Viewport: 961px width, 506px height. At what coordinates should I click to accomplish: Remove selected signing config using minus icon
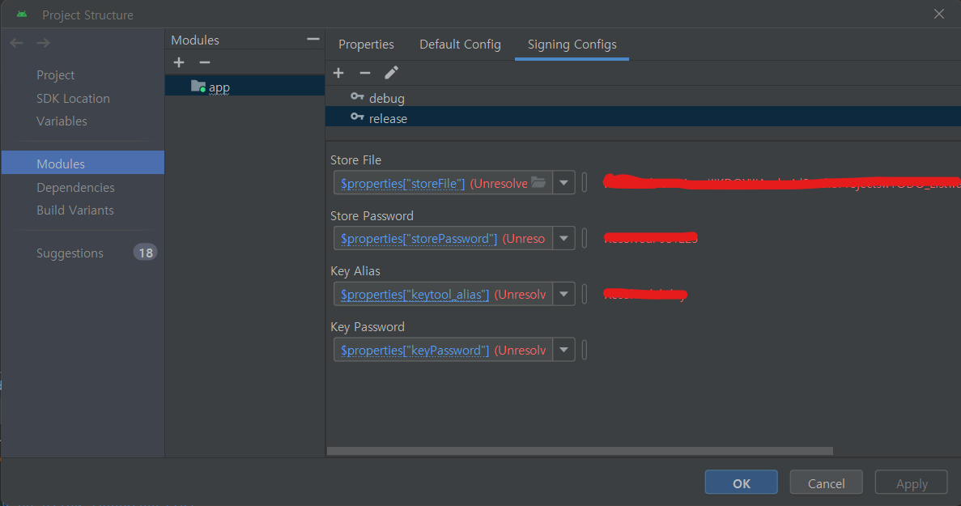[x=364, y=73]
